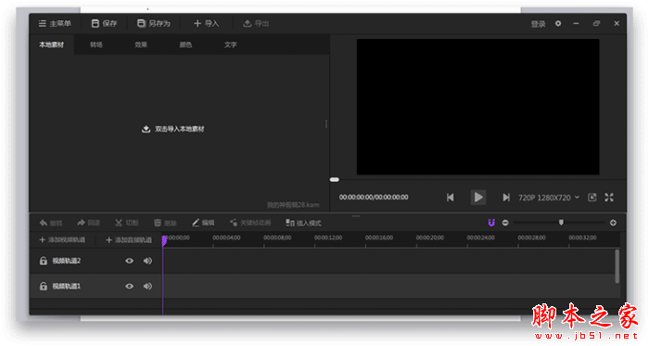This screenshot has height=346, width=649.
Task: Click 双击导入本地素材 import prompt
Action: (x=173, y=129)
